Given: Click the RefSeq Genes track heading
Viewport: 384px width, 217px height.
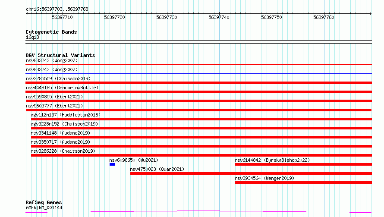Looking at the screenshot, I should 44,202.
